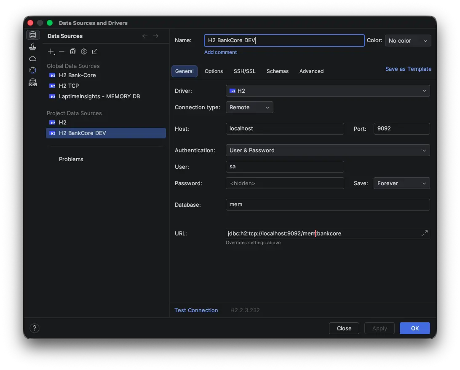Open the Color dropdown showing No color
The image size is (460, 370).
[x=408, y=41]
